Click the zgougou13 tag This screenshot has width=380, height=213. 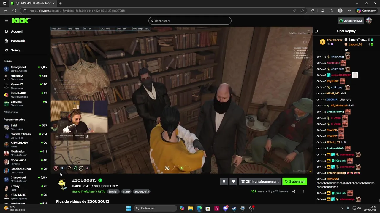point(142,191)
